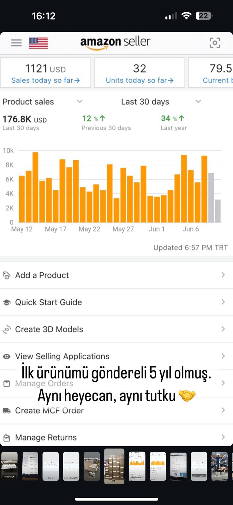Open Sales today so far link
This screenshot has height=505, width=233.
[45, 80]
